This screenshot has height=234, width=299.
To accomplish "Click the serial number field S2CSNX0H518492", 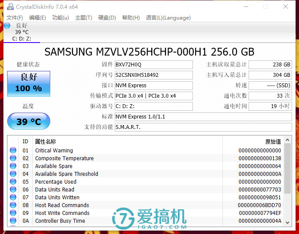I will [154, 75].
